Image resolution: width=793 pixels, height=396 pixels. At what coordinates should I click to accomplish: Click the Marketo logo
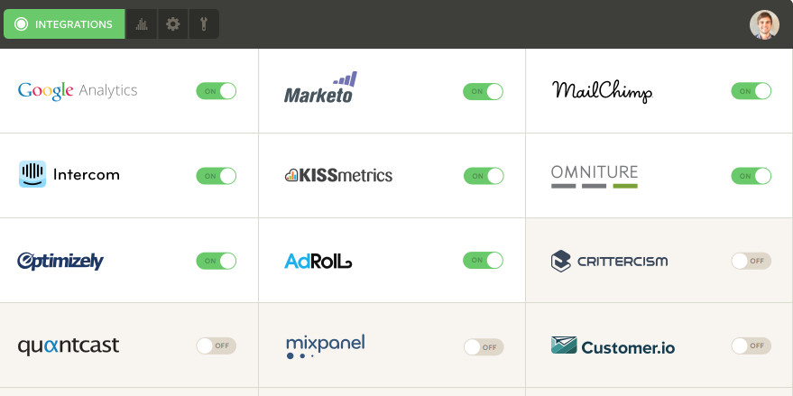320,87
